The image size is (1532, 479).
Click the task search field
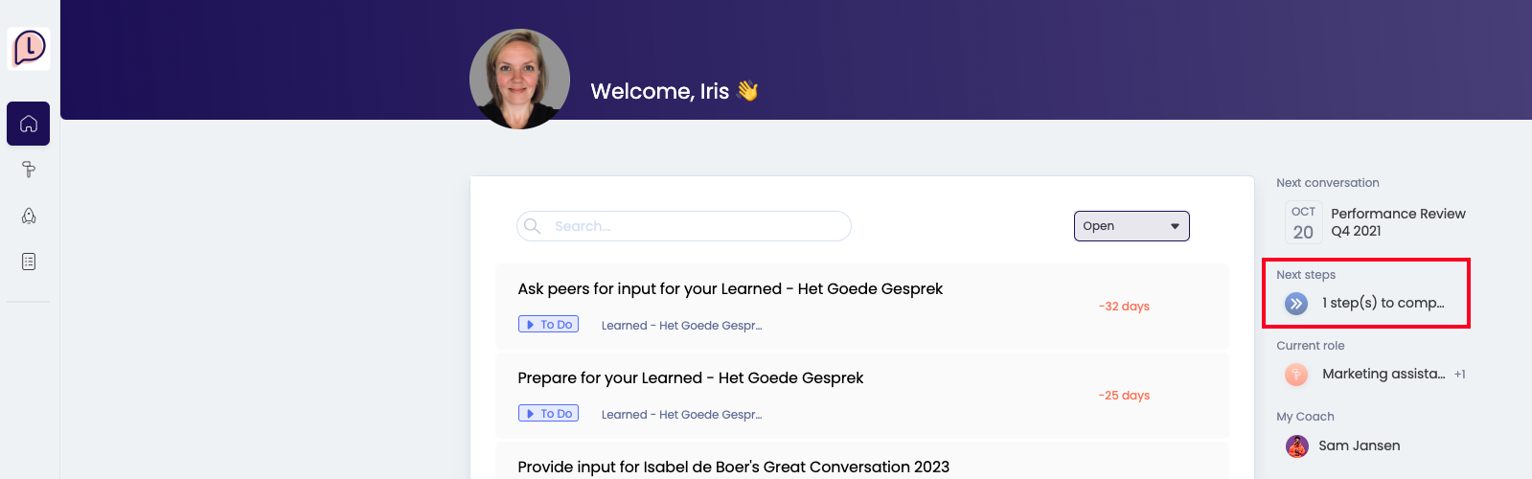click(x=684, y=226)
